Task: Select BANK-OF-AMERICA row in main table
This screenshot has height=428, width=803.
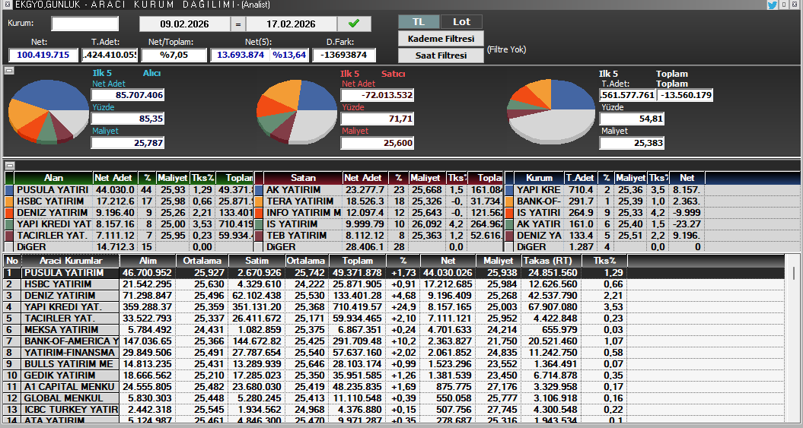Action: click(394, 341)
